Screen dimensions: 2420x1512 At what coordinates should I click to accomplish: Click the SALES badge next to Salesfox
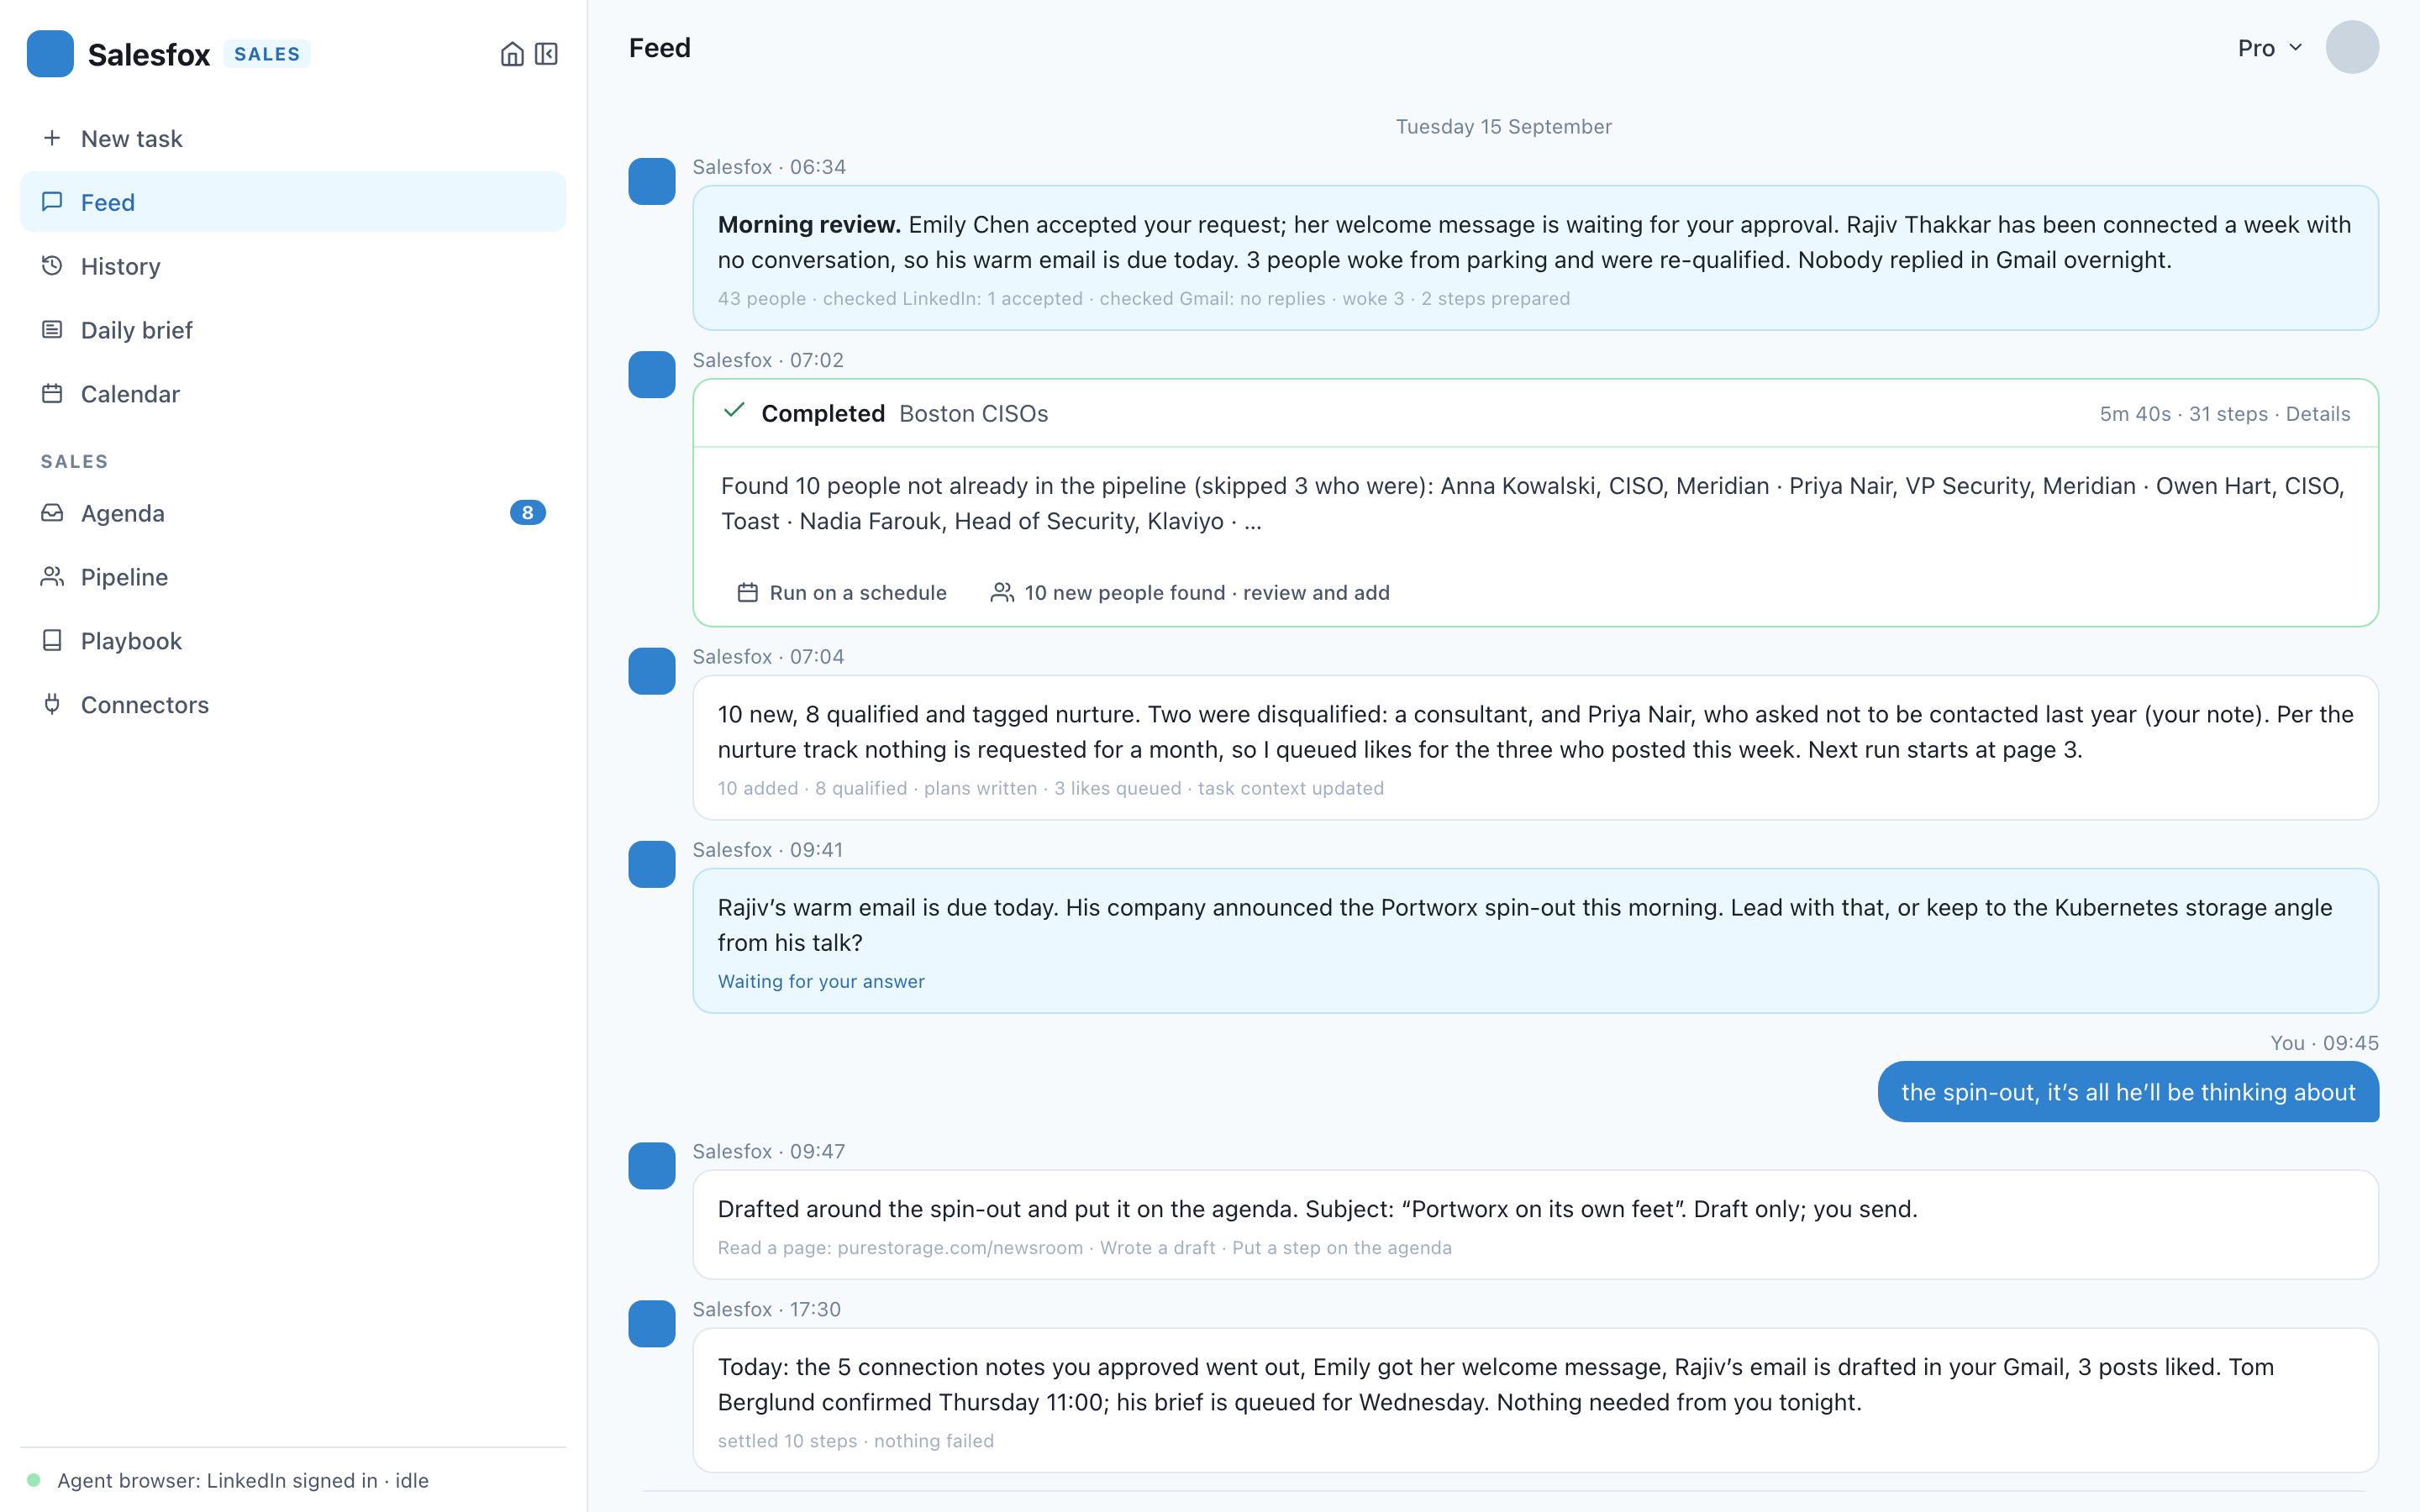(x=267, y=54)
